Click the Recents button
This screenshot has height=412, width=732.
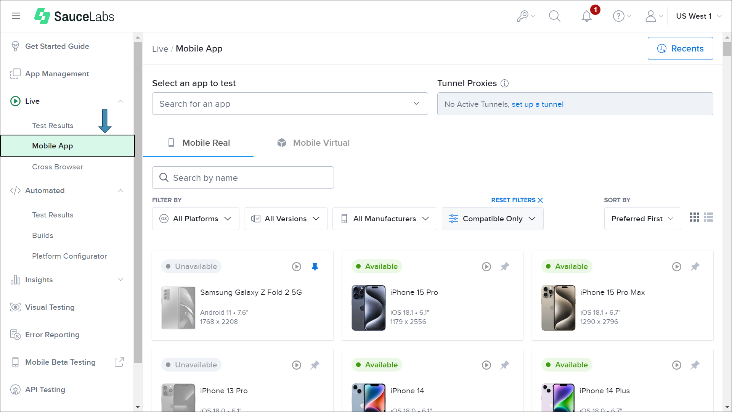[x=680, y=48]
